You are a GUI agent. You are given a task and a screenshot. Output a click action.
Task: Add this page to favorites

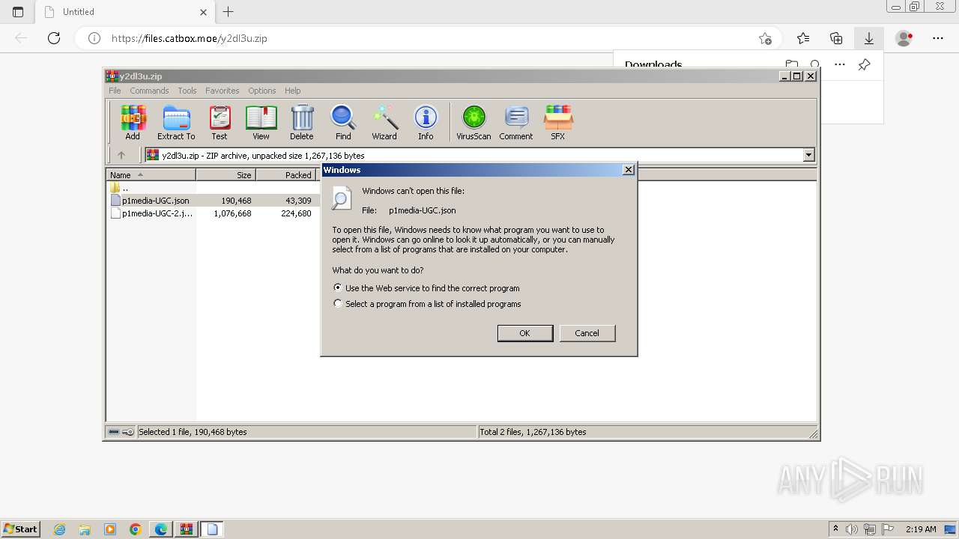tap(765, 38)
